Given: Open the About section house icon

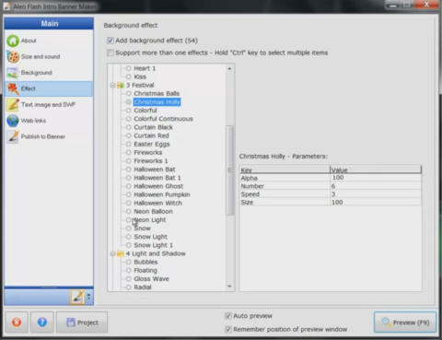Looking at the screenshot, I should click(x=13, y=41).
